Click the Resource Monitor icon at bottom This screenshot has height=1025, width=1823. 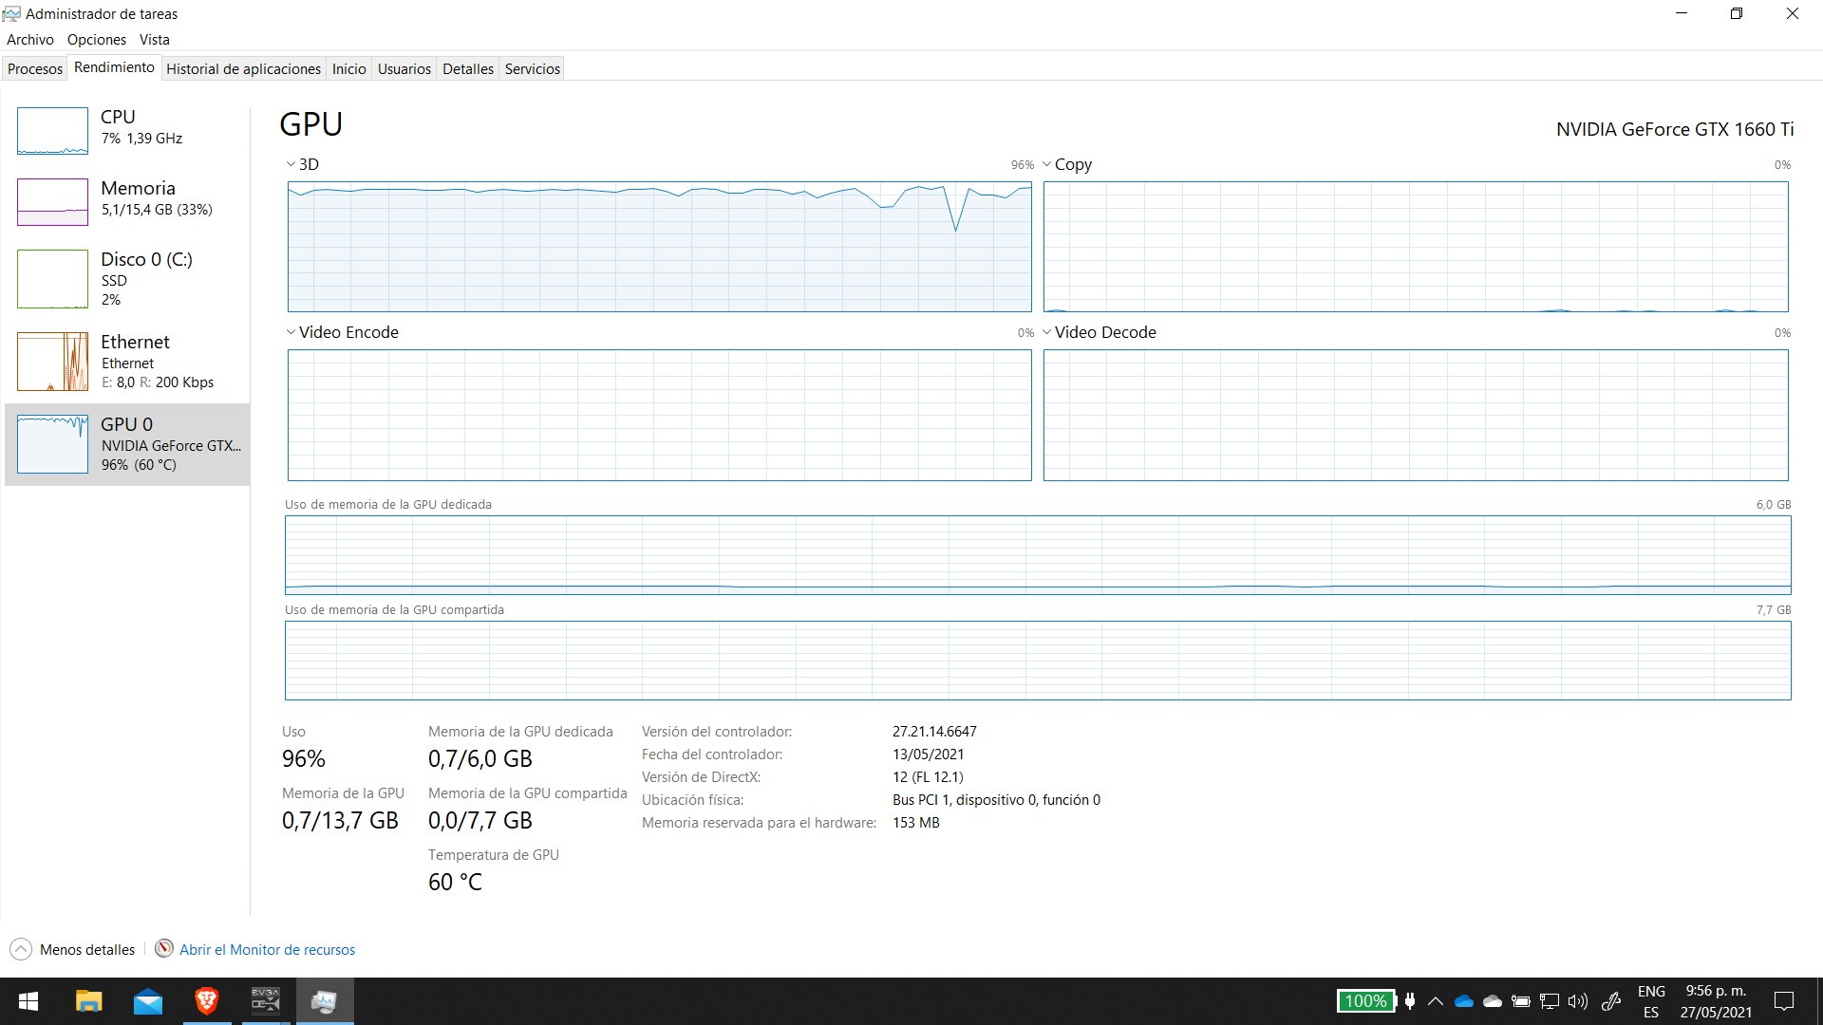pyautogui.click(x=164, y=948)
